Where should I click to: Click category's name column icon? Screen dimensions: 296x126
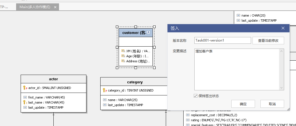click(105, 100)
